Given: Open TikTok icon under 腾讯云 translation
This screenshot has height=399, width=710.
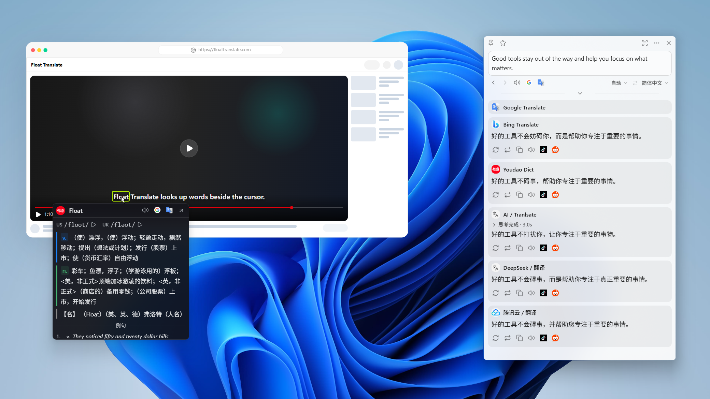Looking at the screenshot, I should [x=543, y=338].
